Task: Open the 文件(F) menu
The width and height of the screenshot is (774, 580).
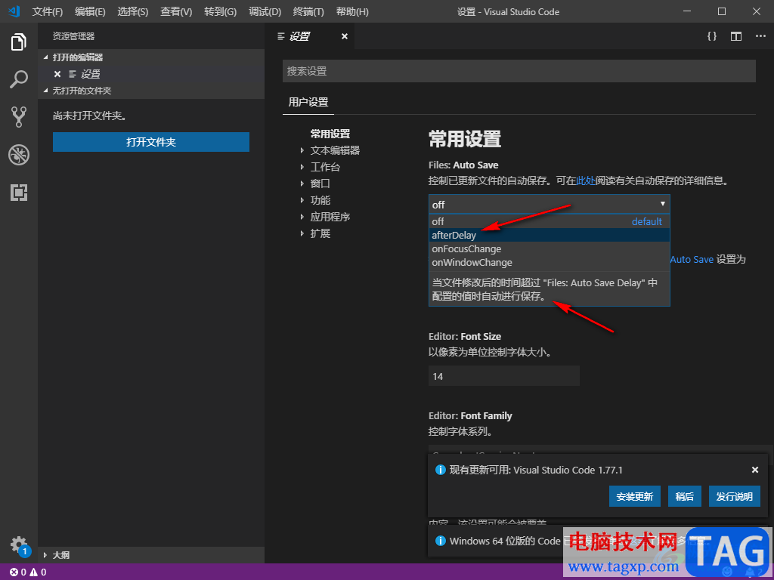Action: click(x=48, y=11)
